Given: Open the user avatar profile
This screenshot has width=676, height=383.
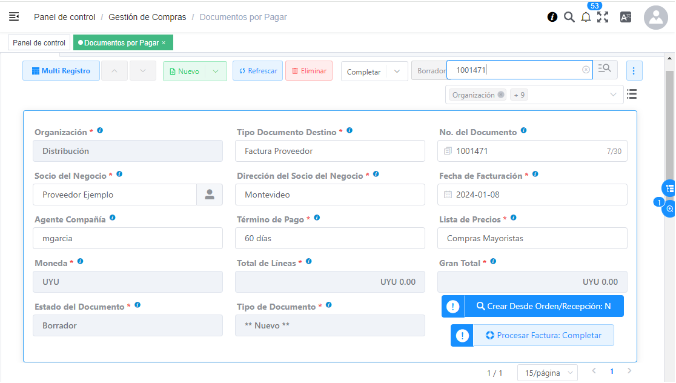Looking at the screenshot, I should pyautogui.click(x=655, y=18).
